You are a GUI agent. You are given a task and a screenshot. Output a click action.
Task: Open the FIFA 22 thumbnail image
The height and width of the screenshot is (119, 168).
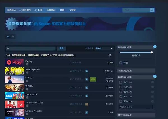(15, 79)
